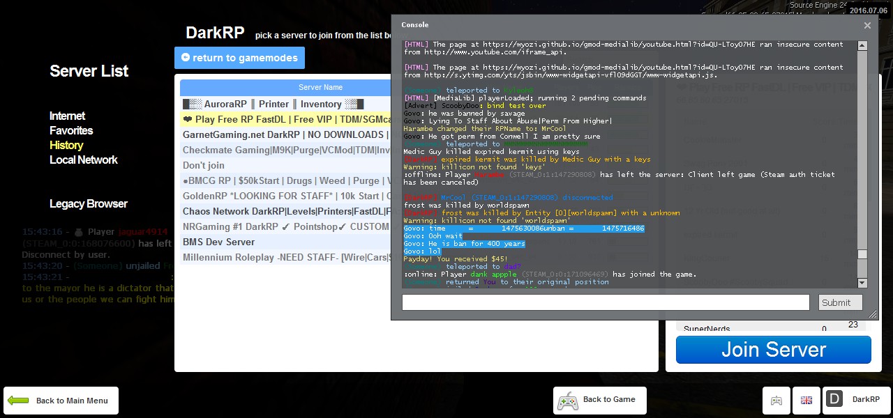Open the game controller icon in bottom bar
893x418 pixels.
(x=776, y=401)
